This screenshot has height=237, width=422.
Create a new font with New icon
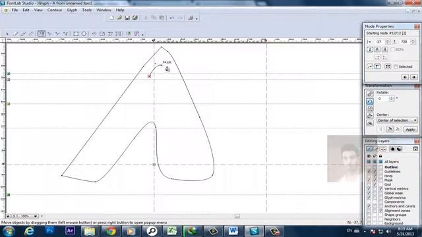tap(111, 18)
